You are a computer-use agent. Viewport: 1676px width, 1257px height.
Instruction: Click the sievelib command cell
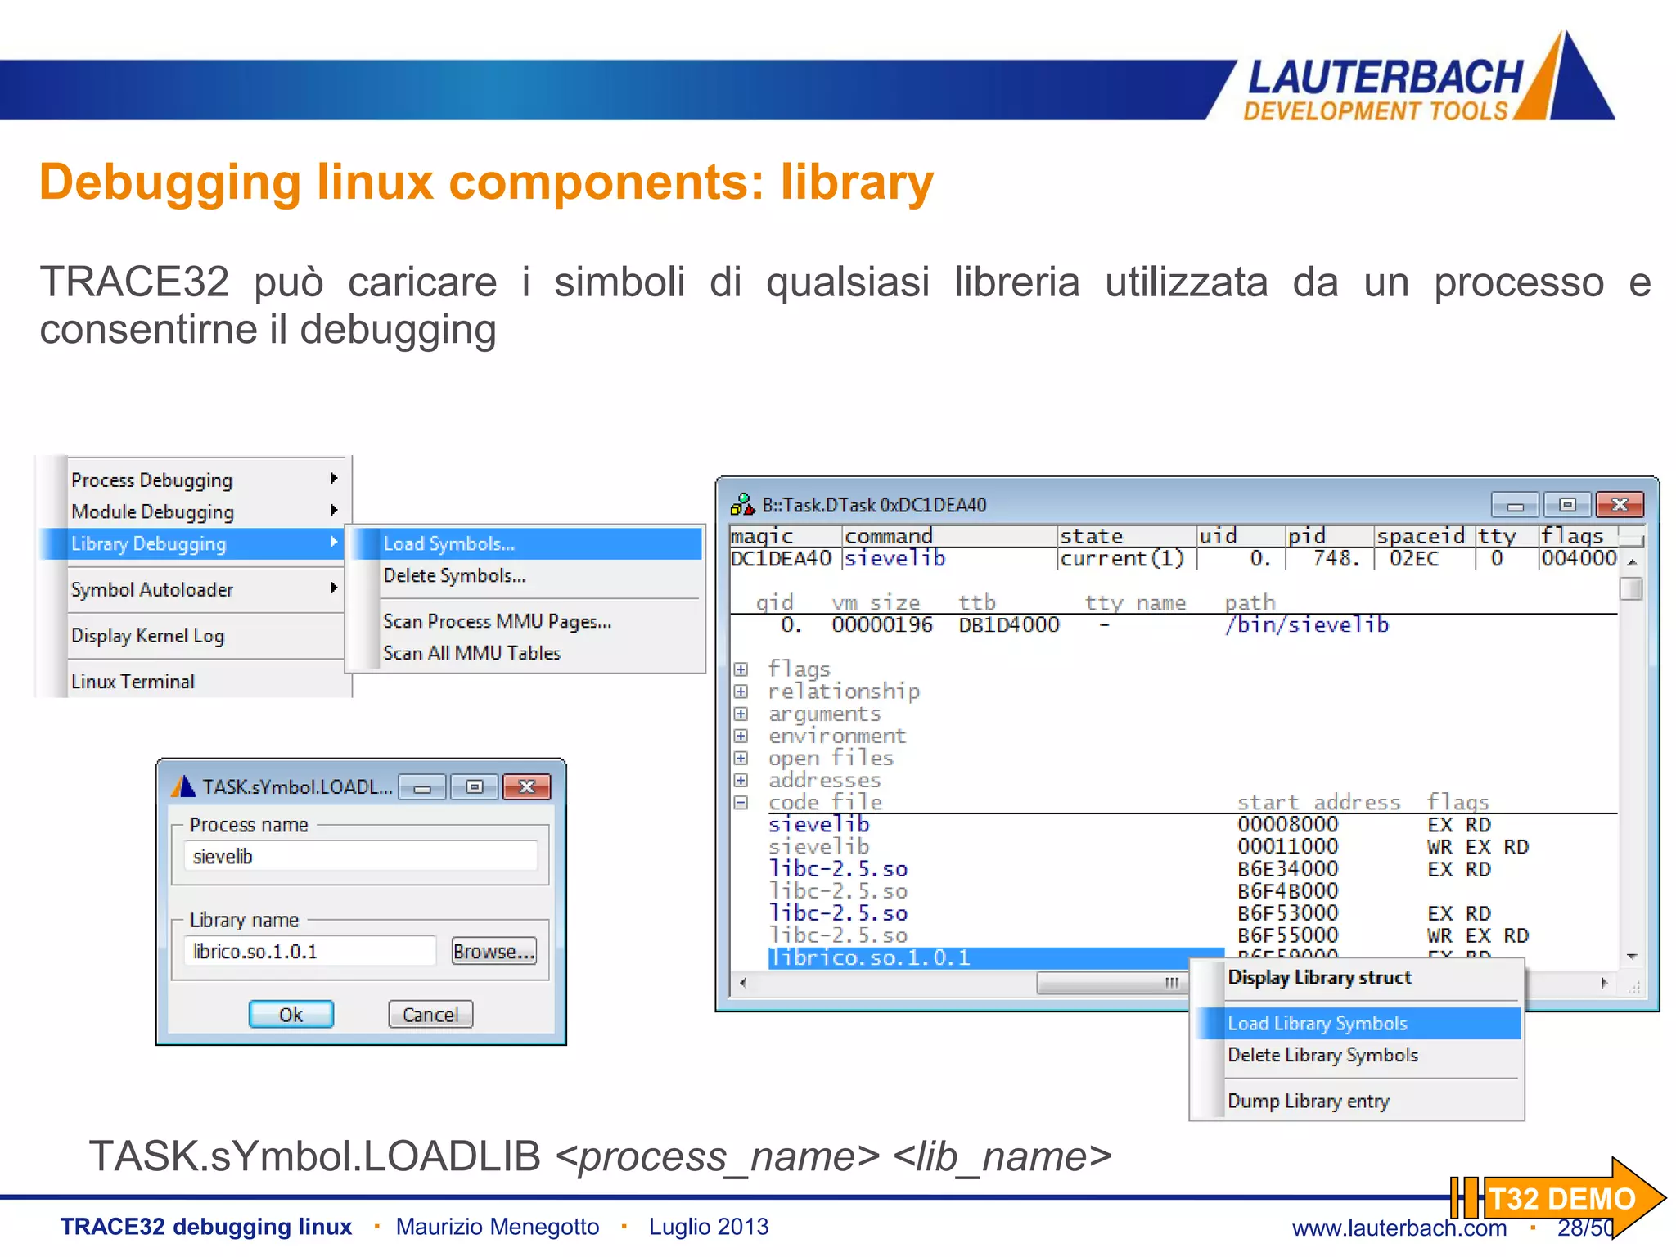tap(895, 558)
